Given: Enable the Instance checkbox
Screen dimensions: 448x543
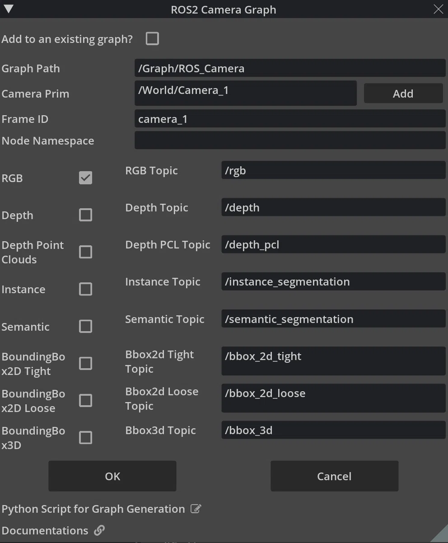Looking at the screenshot, I should 85,289.
